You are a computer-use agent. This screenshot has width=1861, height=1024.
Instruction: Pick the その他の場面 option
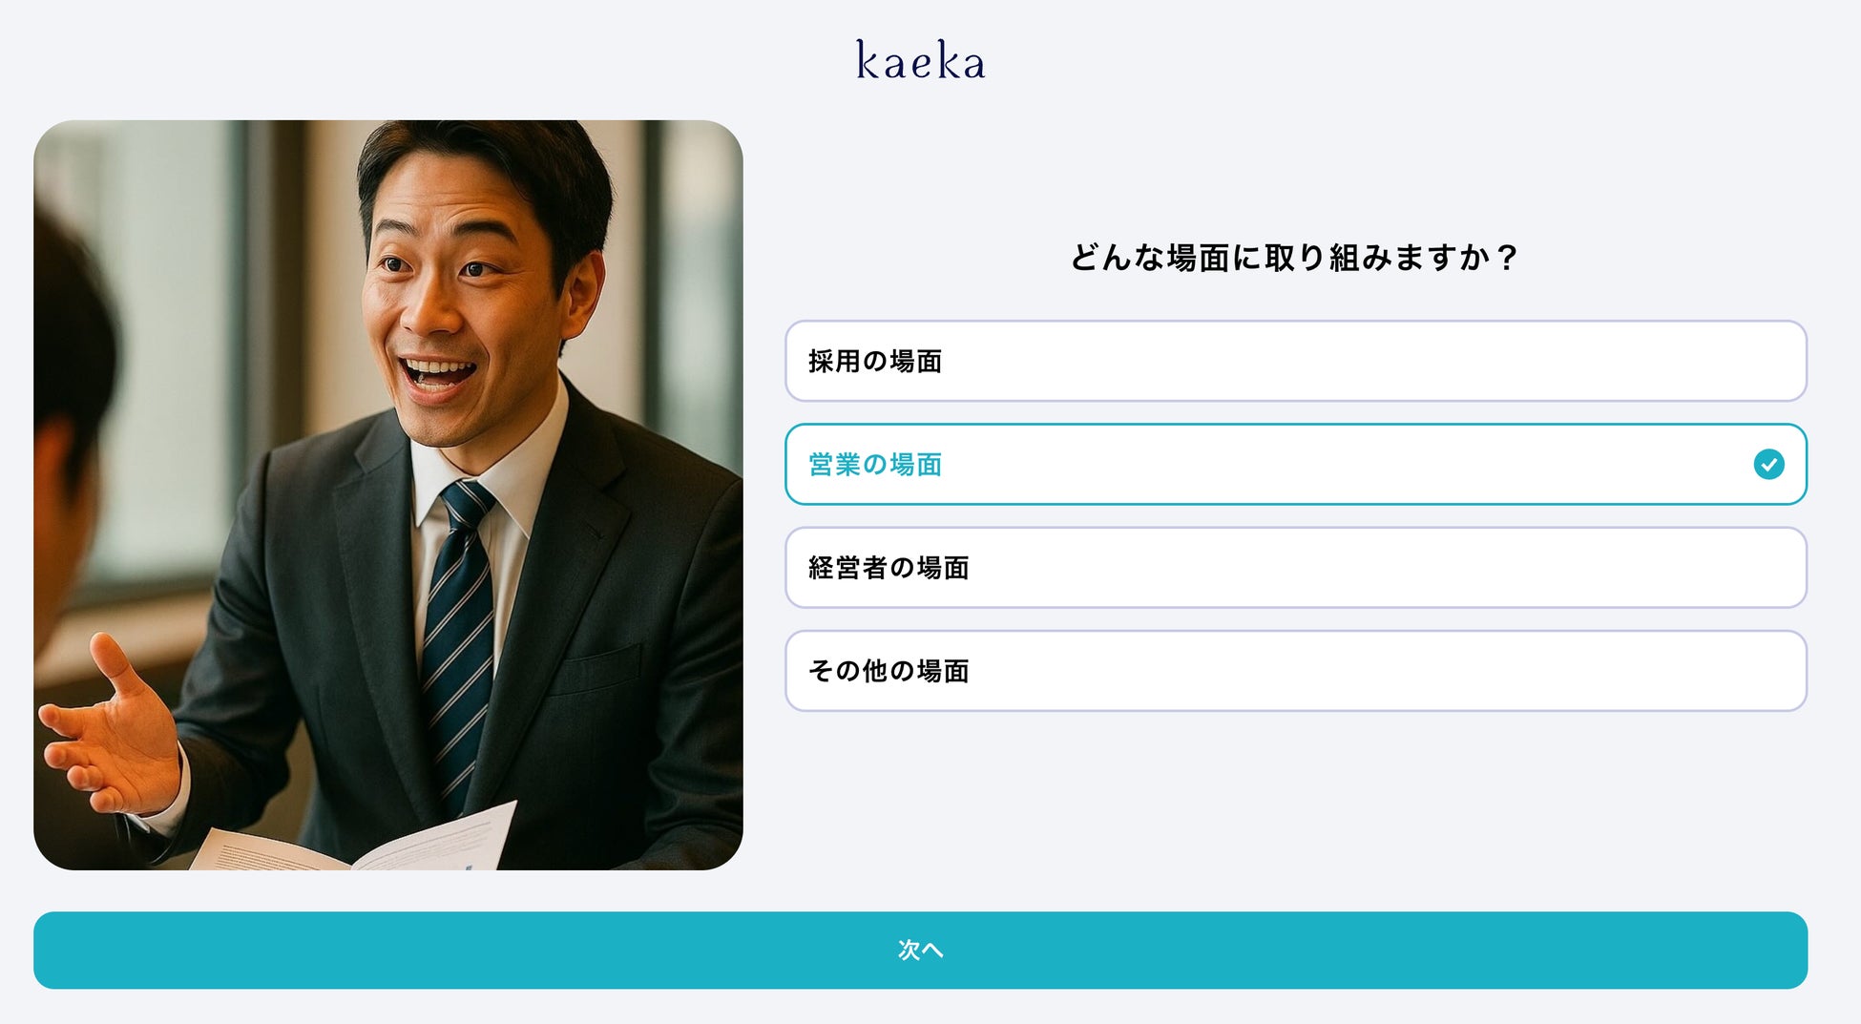coord(1296,671)
